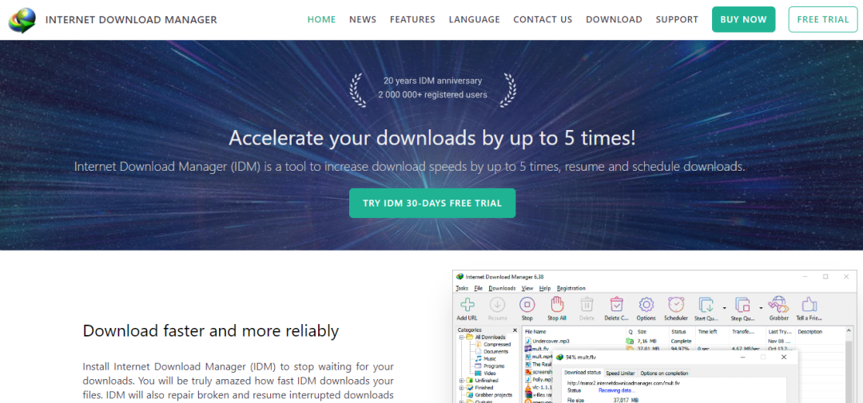Click the queue icon in Undercover.mp3 row
The image size is (863, 403).
pyautogui.click(x=630, y=341)
